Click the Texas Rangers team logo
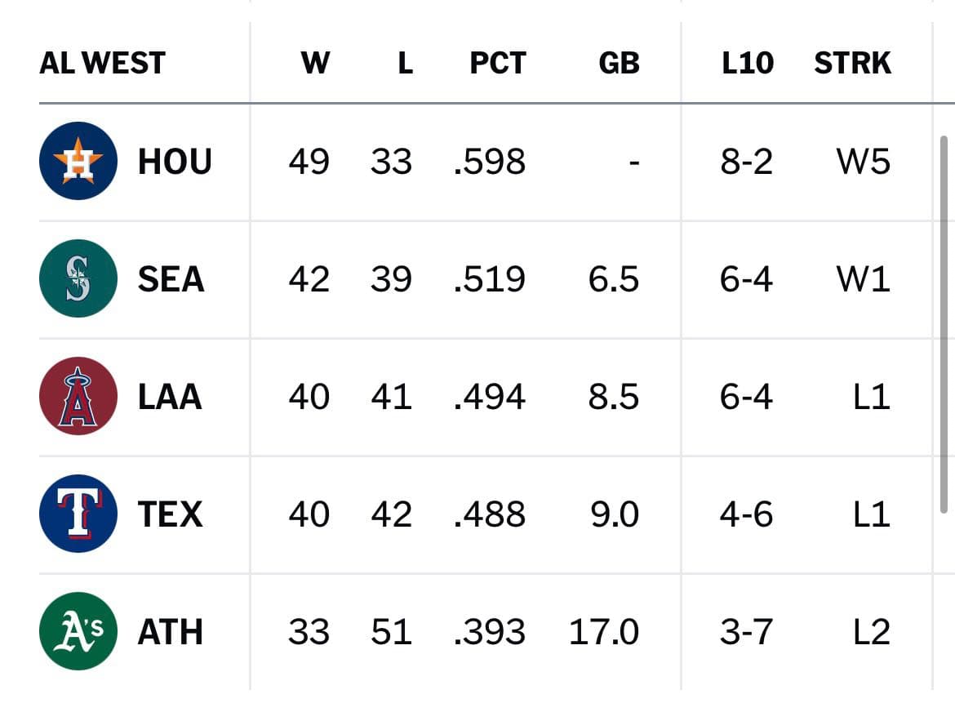Viewport: 955px width, 721px height. (78, 514)
